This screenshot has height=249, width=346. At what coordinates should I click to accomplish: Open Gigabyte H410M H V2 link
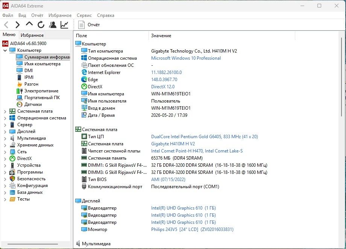[173, 144]
